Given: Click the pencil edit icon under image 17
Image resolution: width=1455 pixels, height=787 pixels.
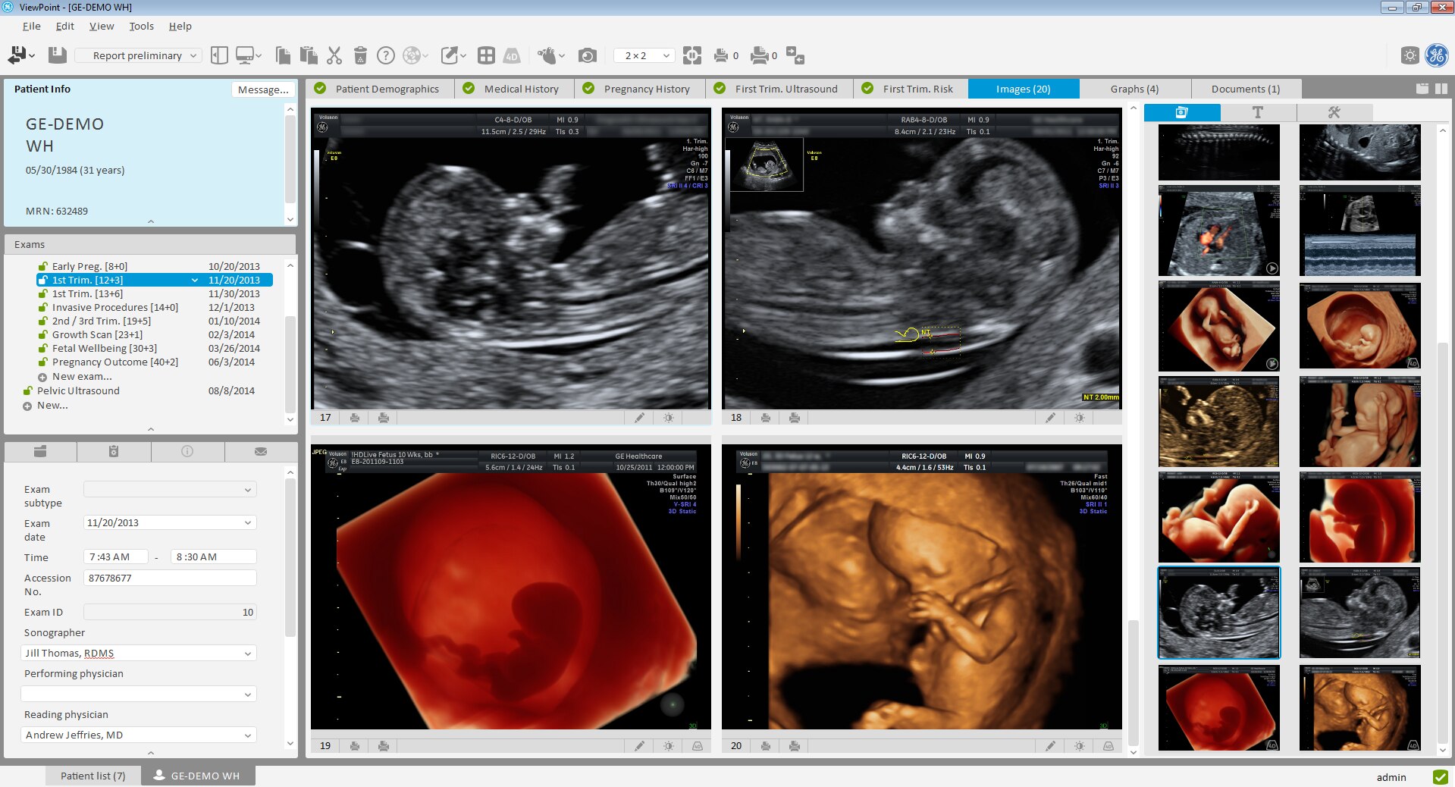Looking at the screenshot, I should [x=639, y=418].
